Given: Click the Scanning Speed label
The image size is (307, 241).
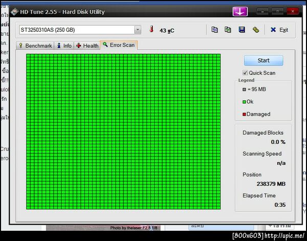Looking at the screenshot, I should click(x=262, y=154).
